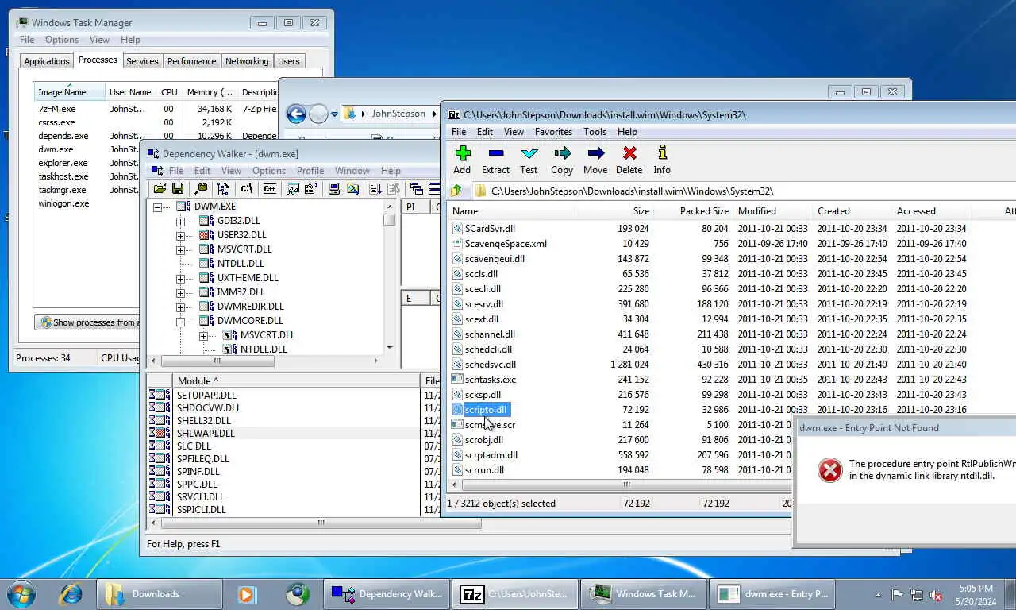Click the Extract button in 7-Zip
The image size is (1016, 610).
pos(495,160)
